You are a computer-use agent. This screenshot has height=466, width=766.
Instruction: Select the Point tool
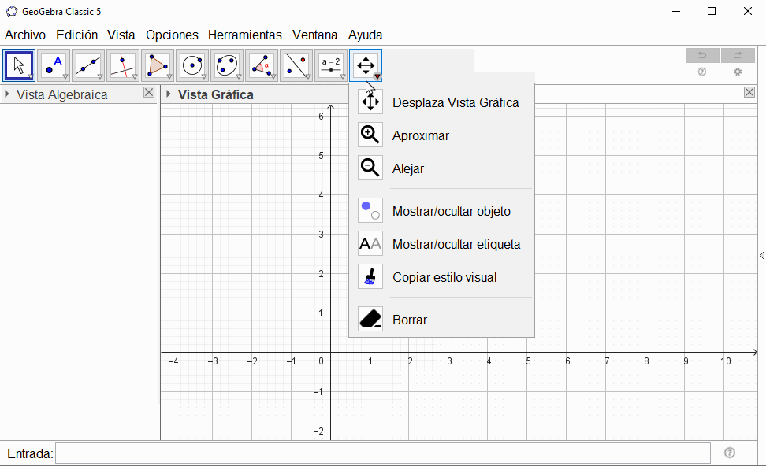tap(54, 65)
